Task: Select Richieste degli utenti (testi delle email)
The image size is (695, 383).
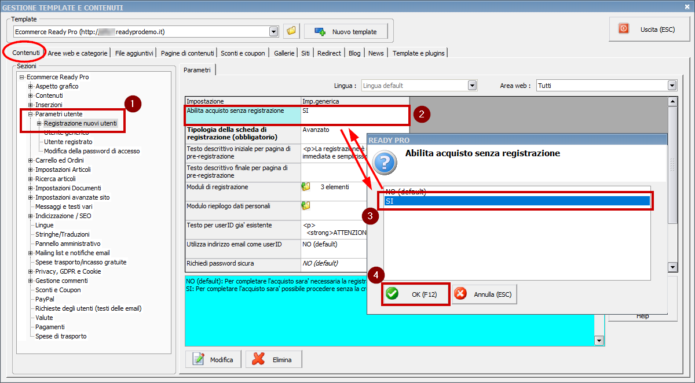Action: point(89,308)
